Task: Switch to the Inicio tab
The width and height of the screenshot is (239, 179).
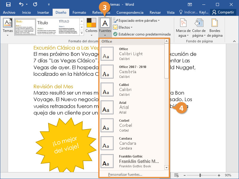Action: [x=26, y=13]
